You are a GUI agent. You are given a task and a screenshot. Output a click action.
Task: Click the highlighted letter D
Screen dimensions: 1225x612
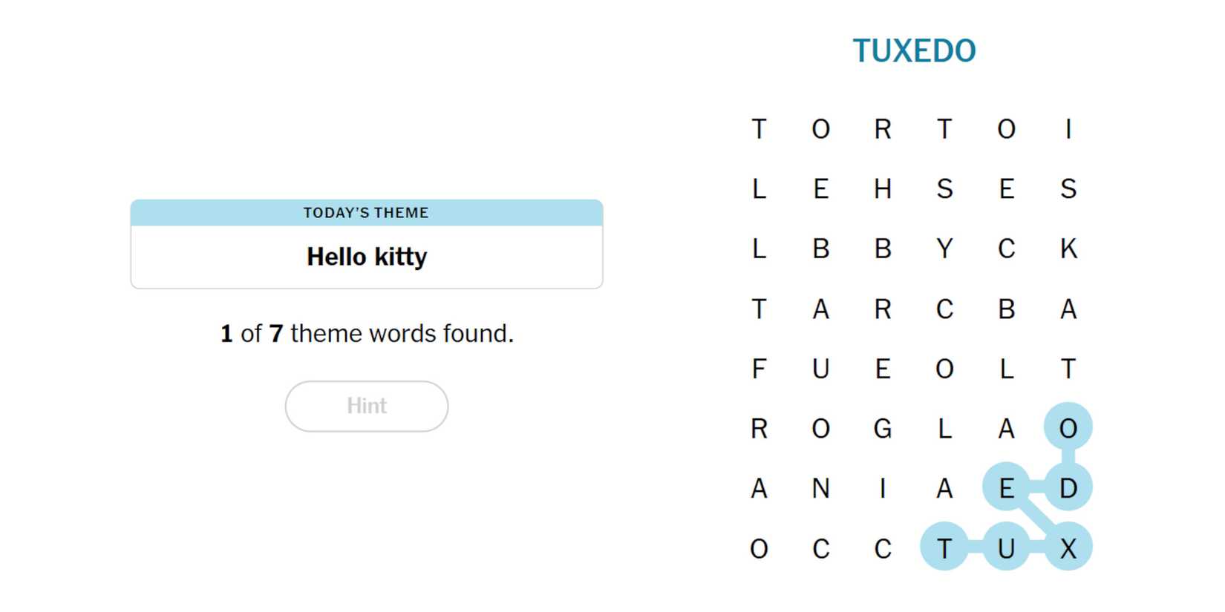point(1068,489)
